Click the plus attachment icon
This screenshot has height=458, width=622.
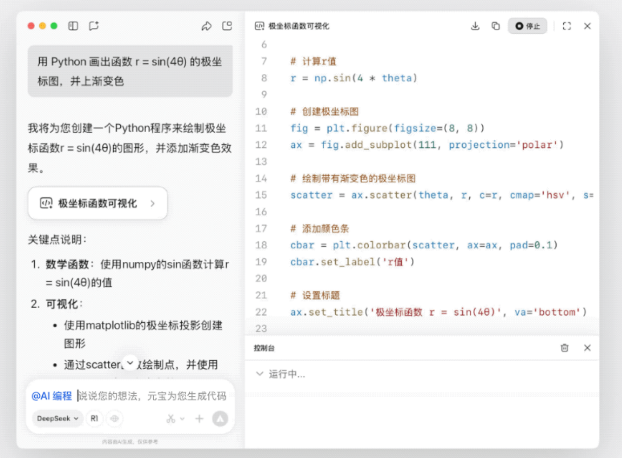(x=199, y=419)
